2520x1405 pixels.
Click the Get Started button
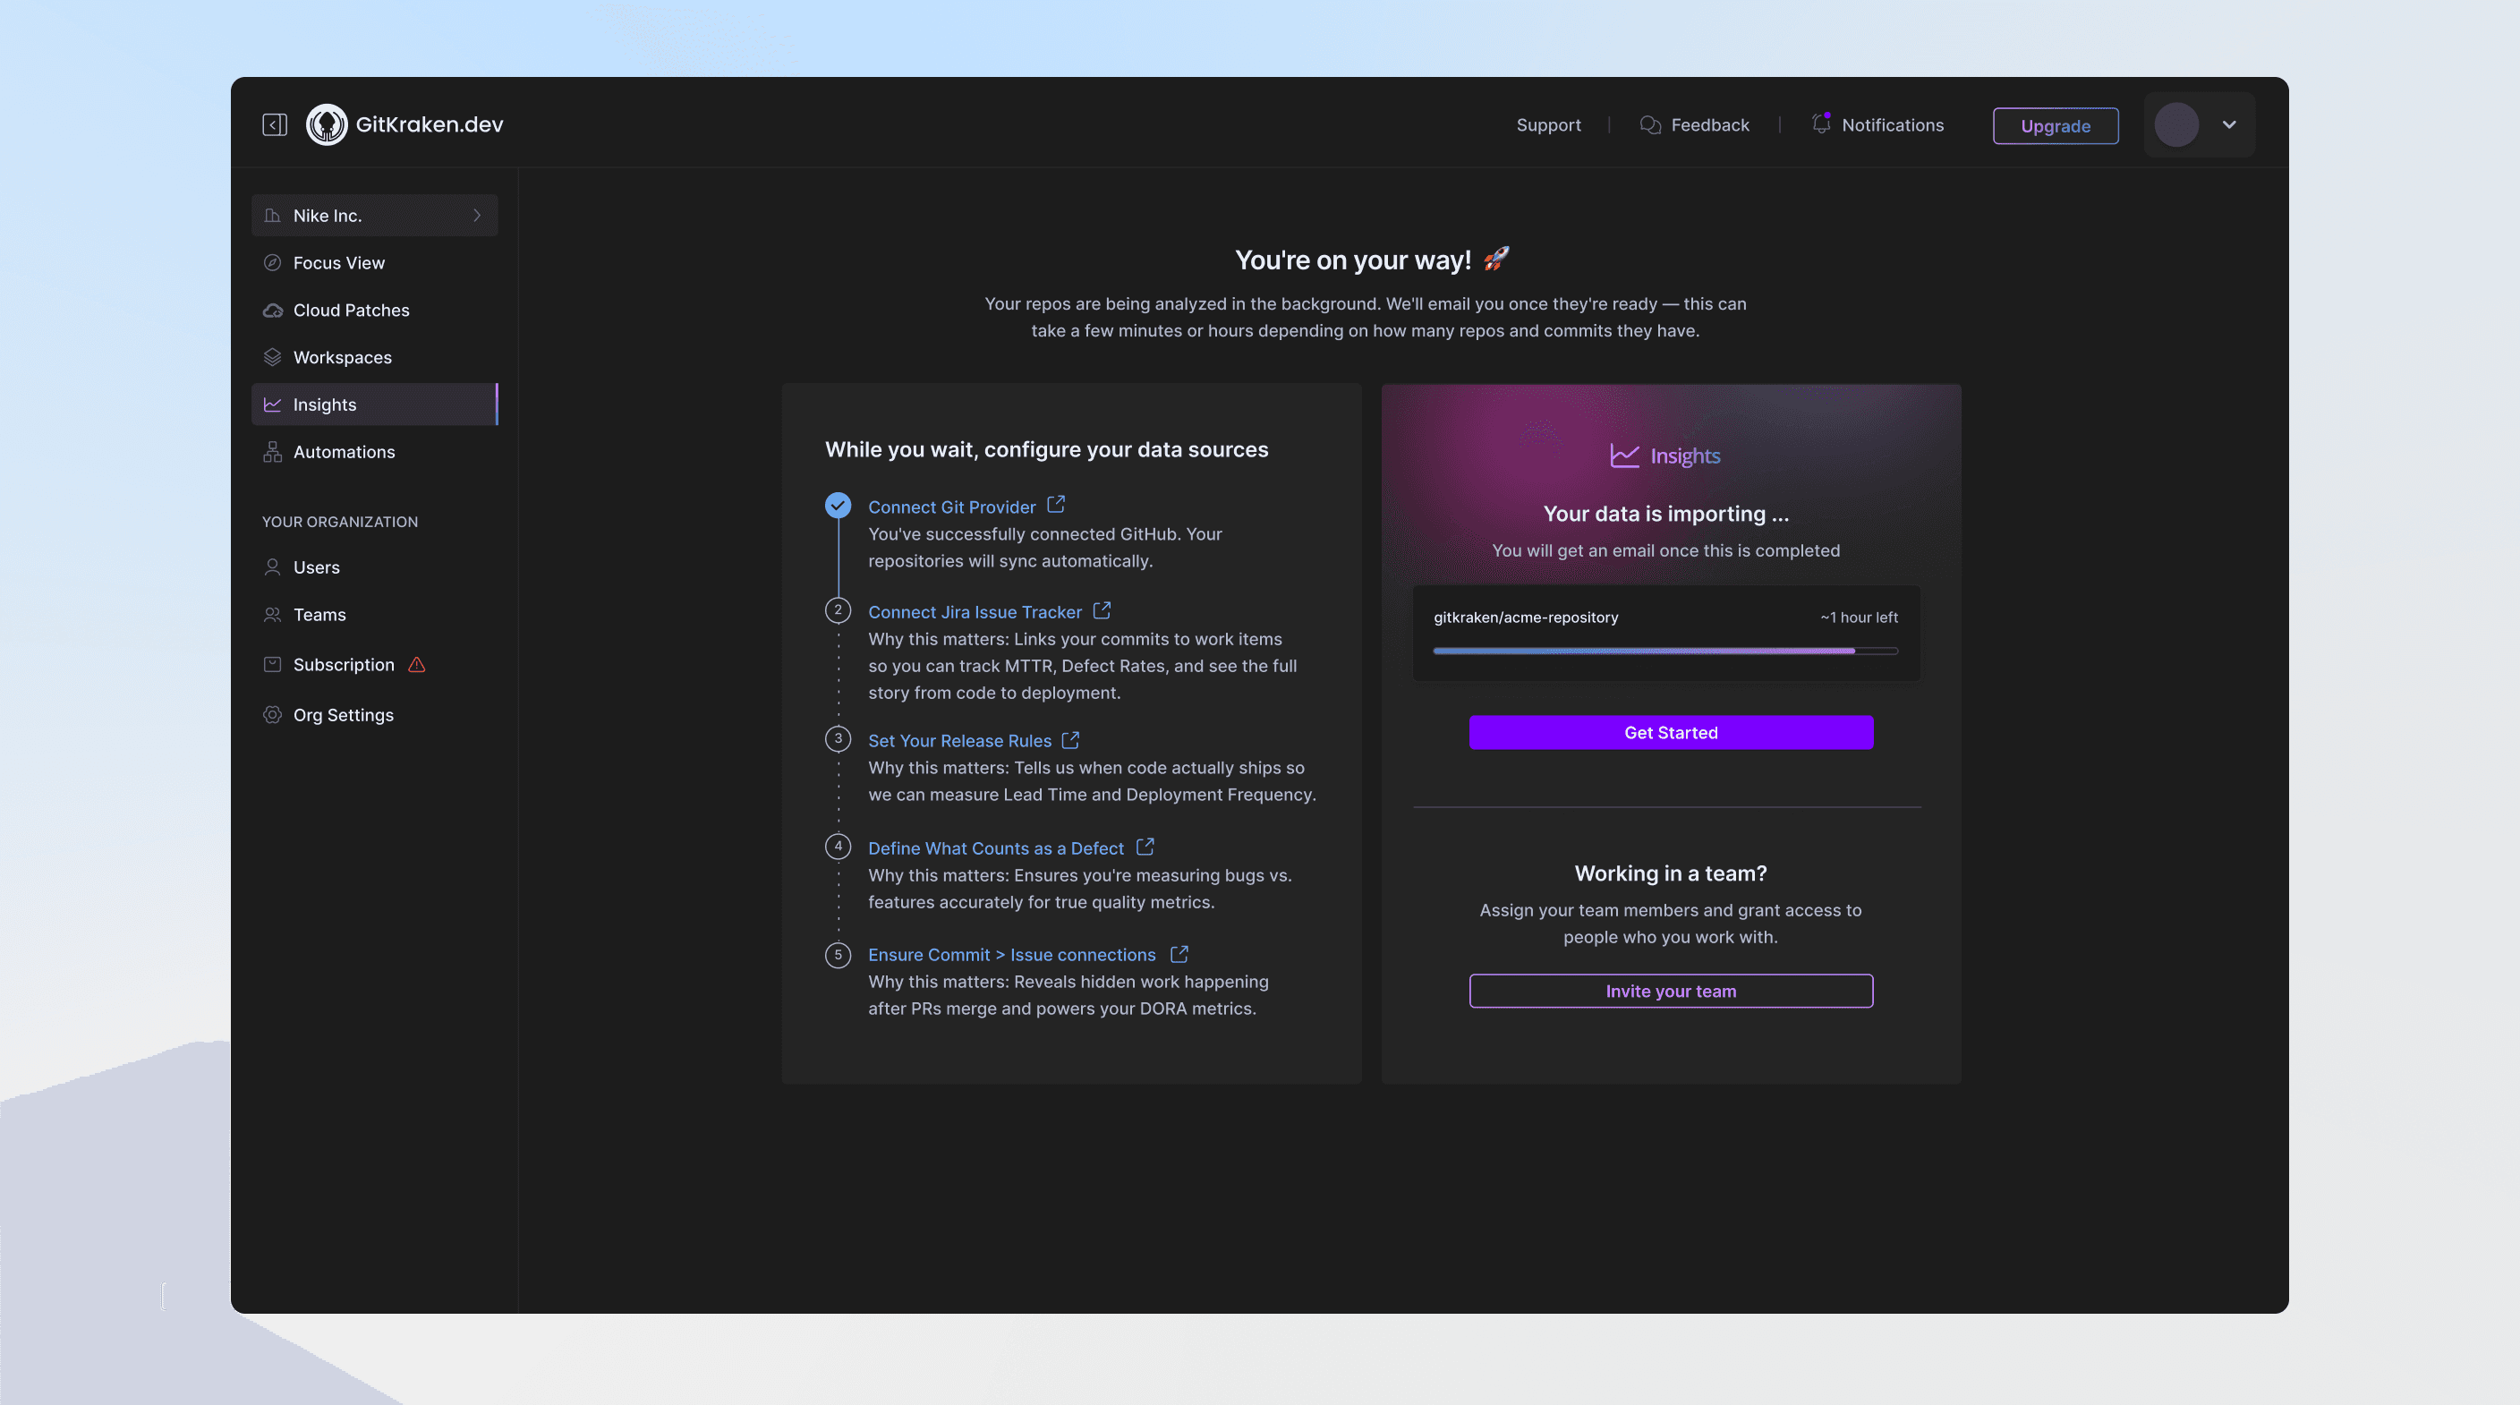pyautogui.click(x=1670, y=732)
